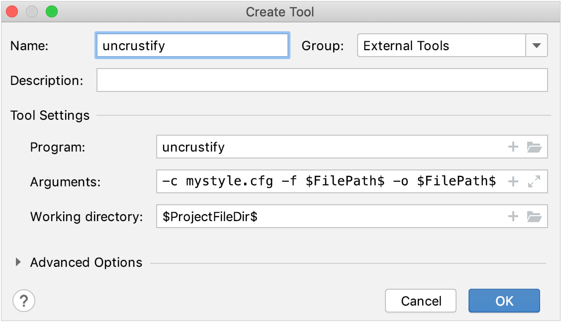Image resolution: width=561 pixels, height=322 pixels.
Task: Click inside the empty Description field
Action: [x=323, y=80]
